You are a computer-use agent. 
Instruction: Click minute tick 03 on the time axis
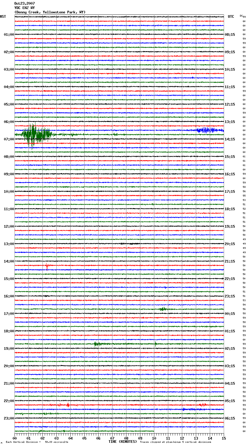coord(56,438)
